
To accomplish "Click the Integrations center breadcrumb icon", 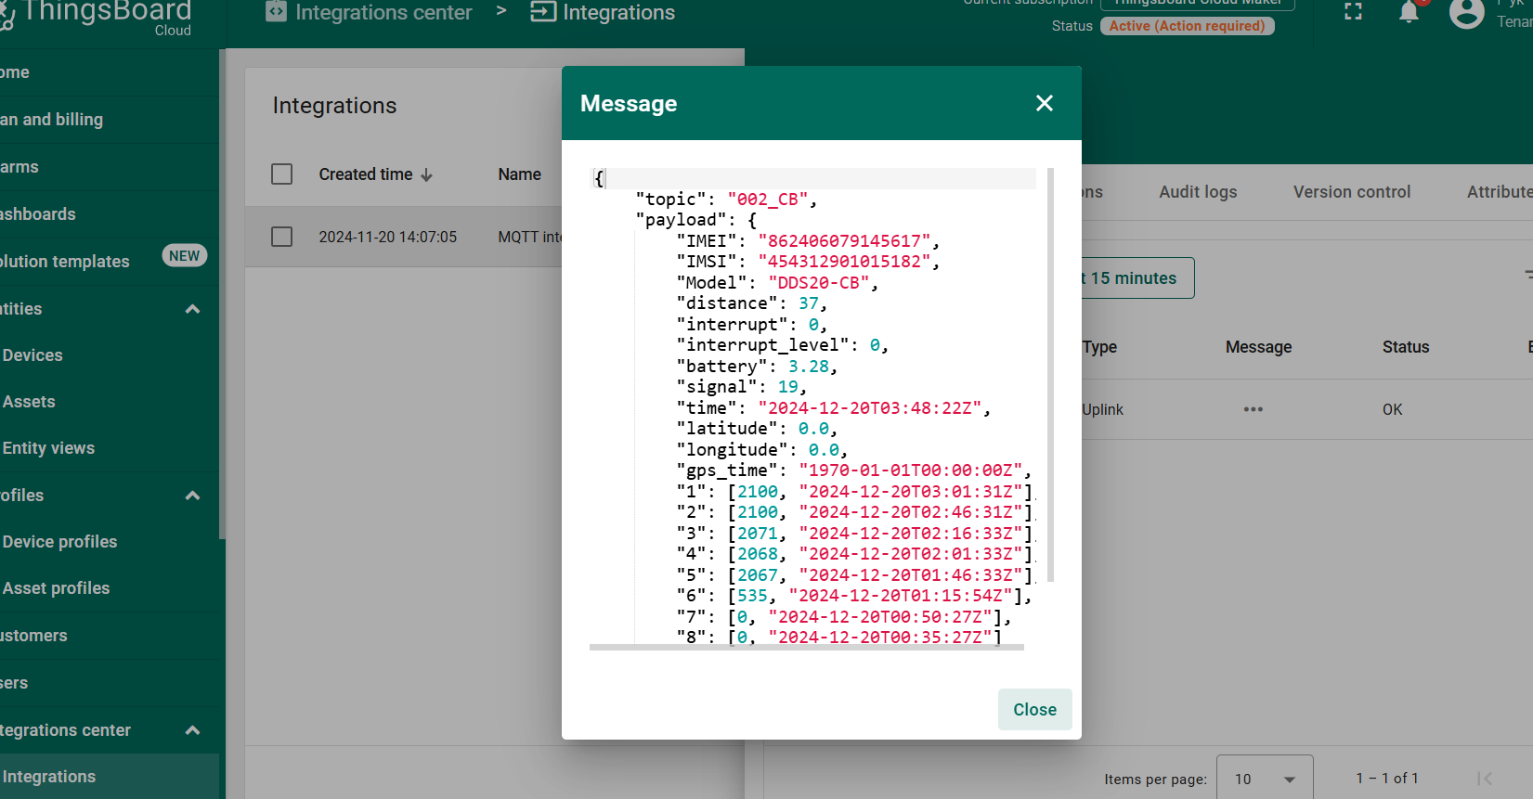I will [x=276, y=12].
